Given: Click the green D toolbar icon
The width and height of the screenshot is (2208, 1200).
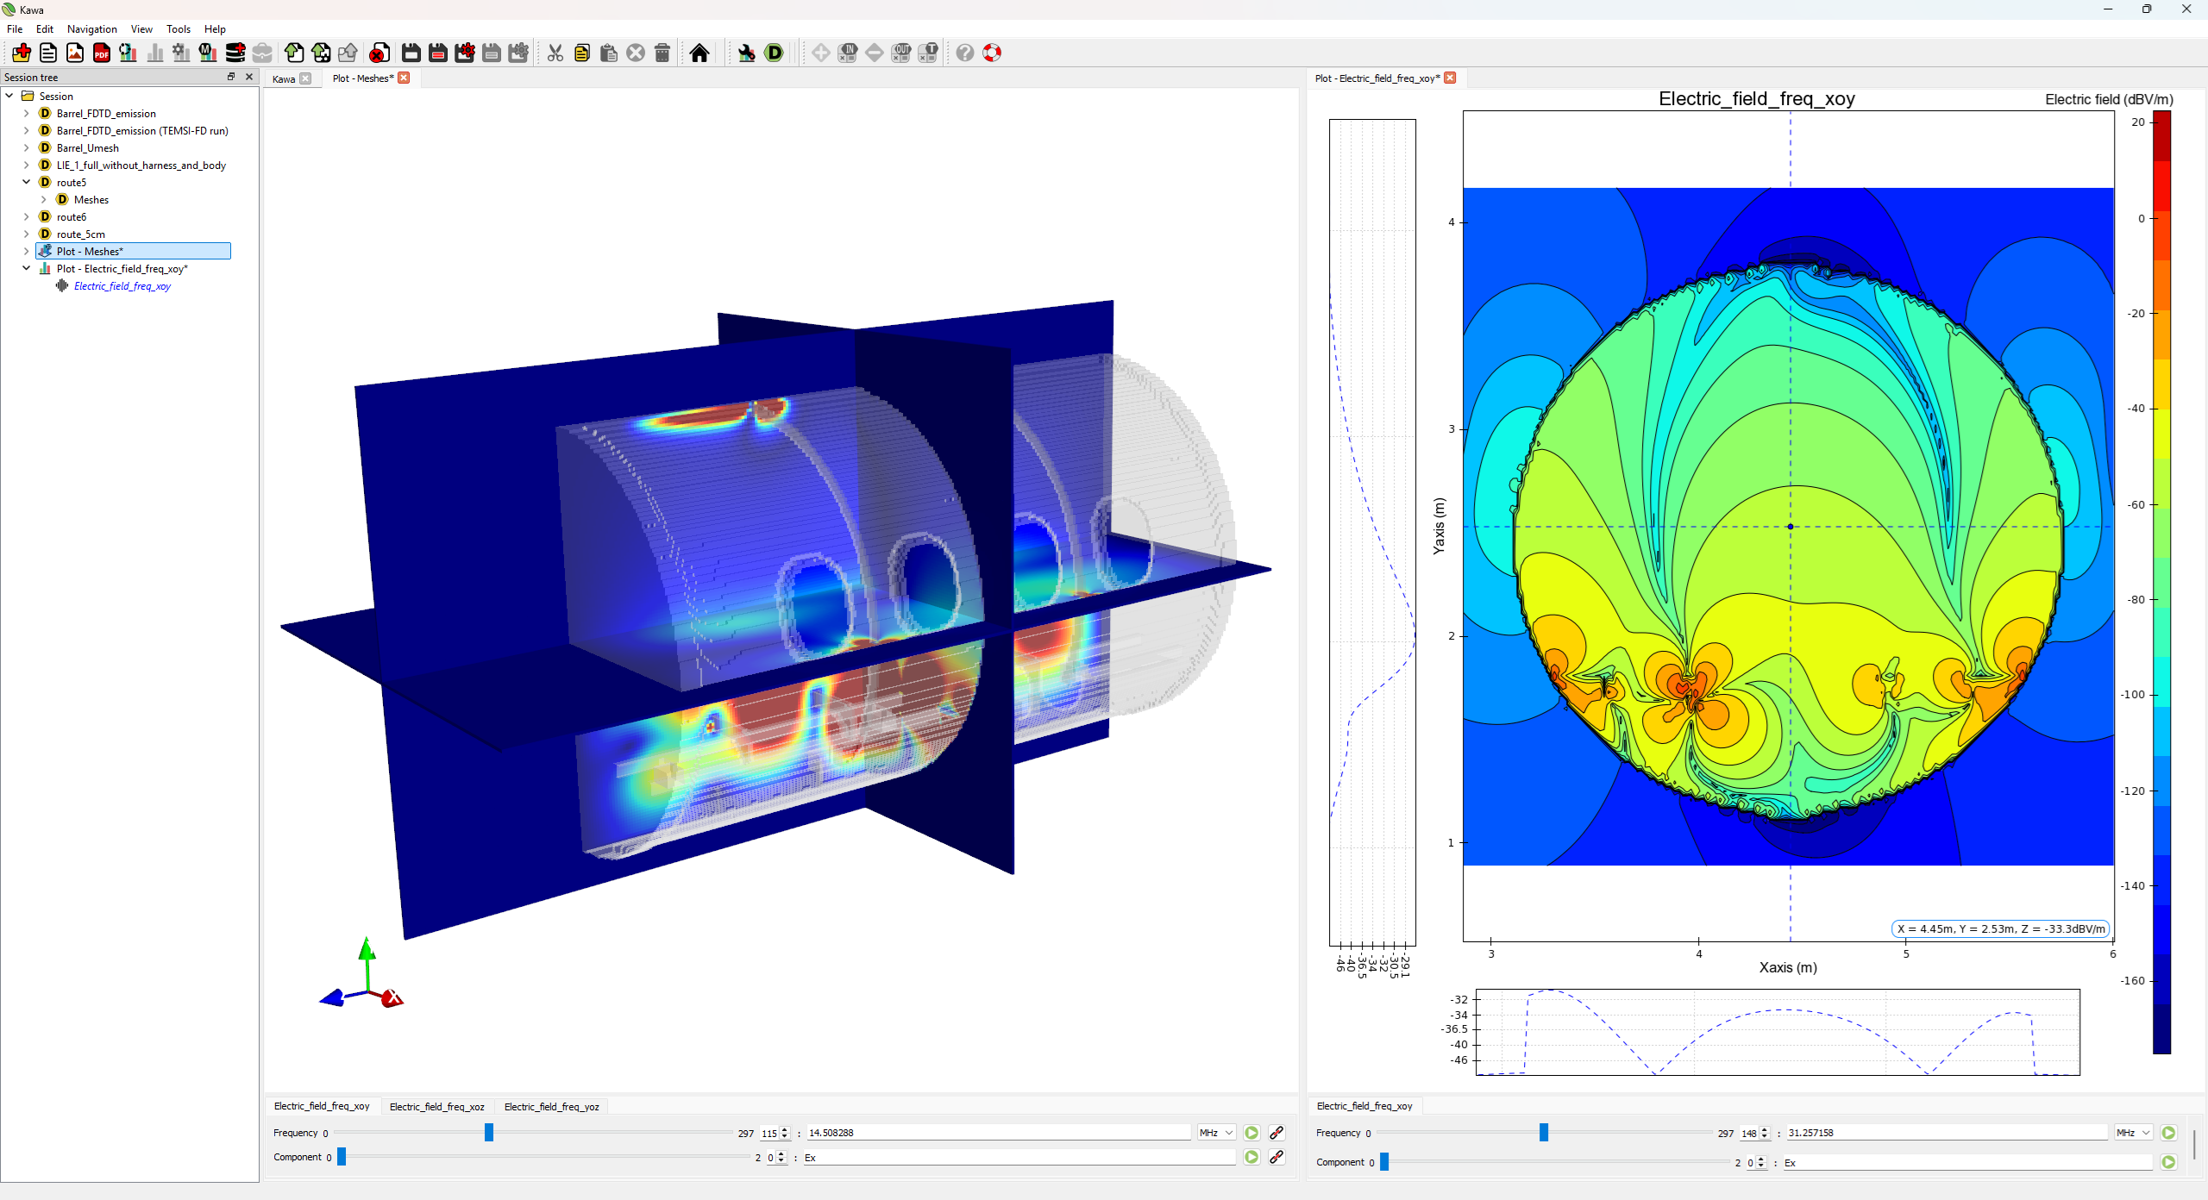Looking at the screenshot, I should click(x=775, y=53).
